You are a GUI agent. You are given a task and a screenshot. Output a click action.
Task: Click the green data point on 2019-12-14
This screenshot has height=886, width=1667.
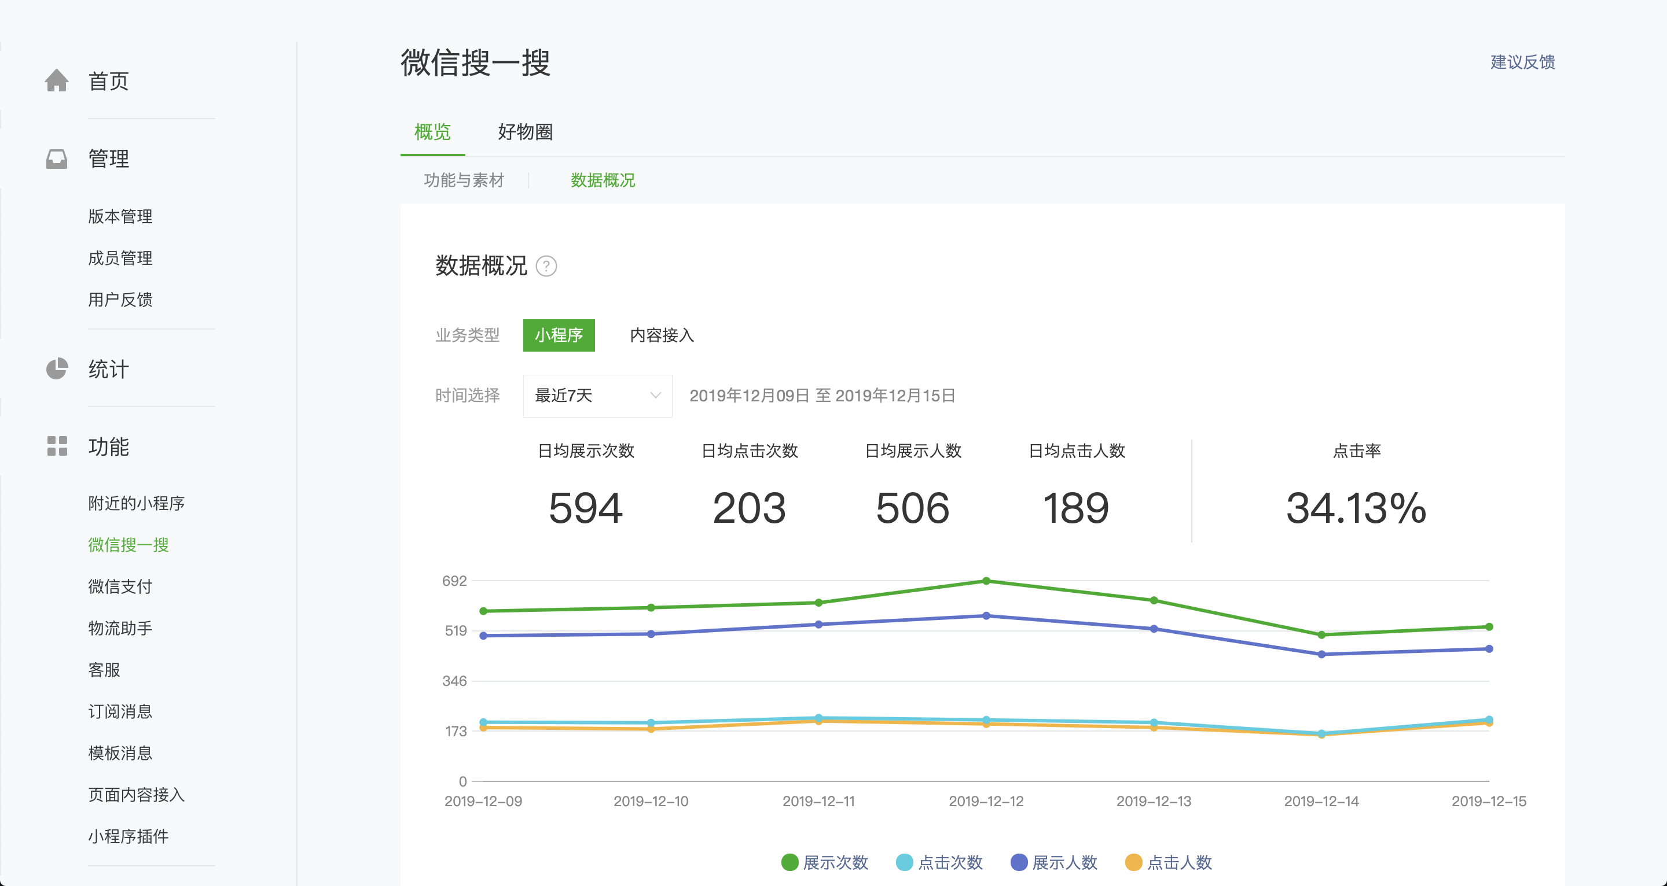[x=1321, y=635]
